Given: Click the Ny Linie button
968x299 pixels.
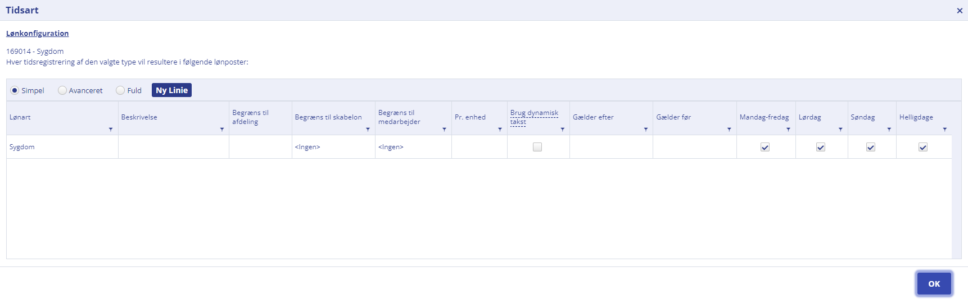Looking at the screenshot, I should 171,90.
